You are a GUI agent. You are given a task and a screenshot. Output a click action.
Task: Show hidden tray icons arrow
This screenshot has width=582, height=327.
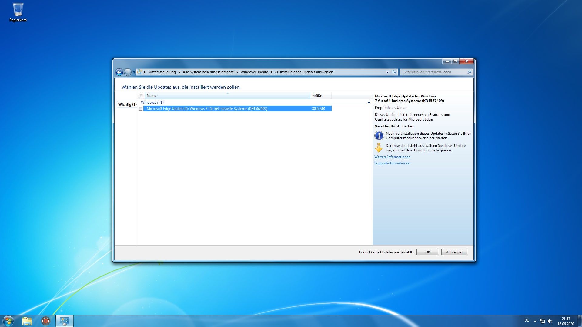pyautogui.click(x=535, y=321)
